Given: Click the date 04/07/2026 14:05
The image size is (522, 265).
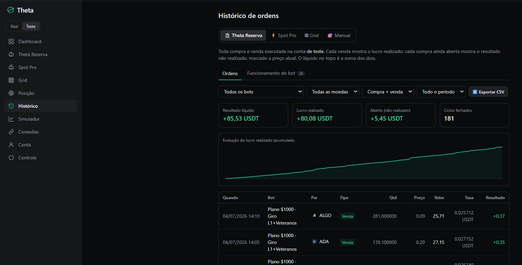Looking at the screenshot, I should coord(241,242).
